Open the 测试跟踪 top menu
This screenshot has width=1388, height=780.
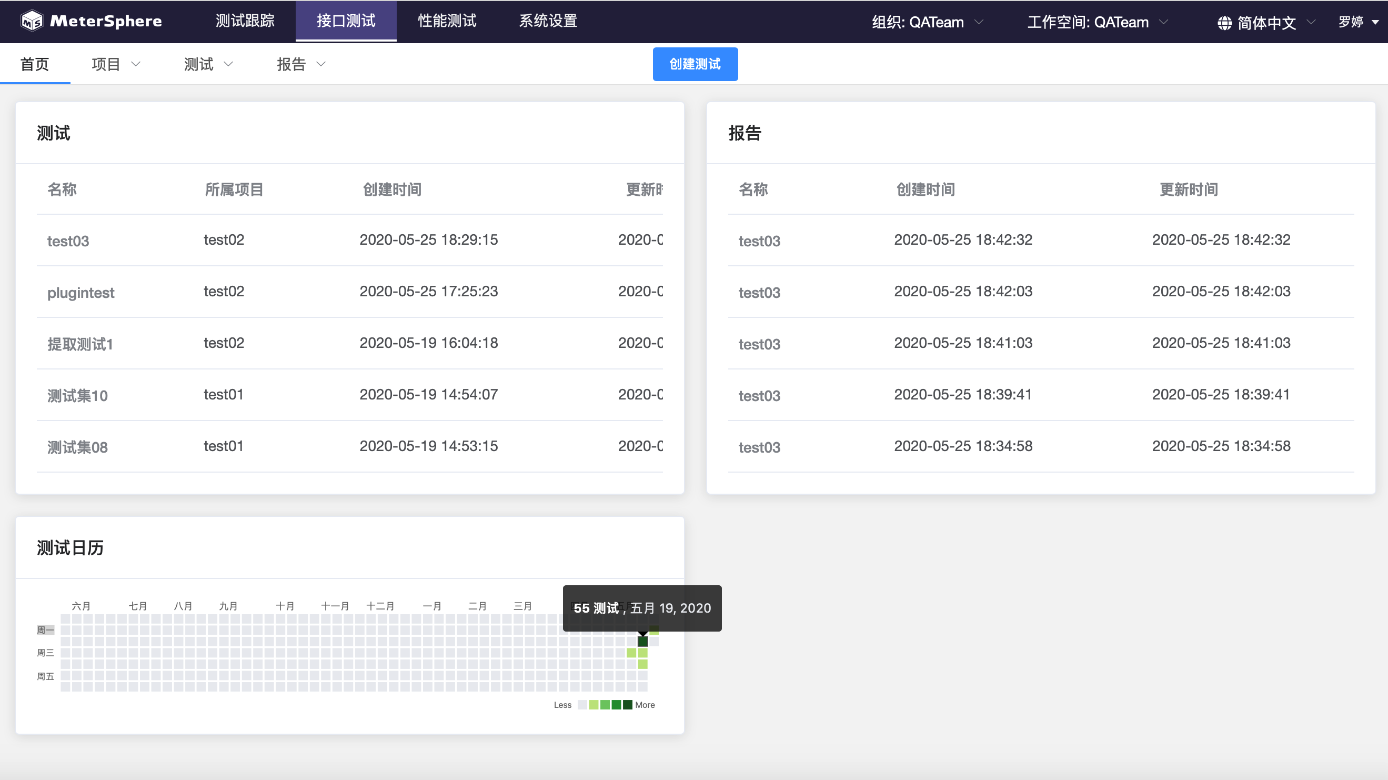pyautogui.click(x=245, y=21)
